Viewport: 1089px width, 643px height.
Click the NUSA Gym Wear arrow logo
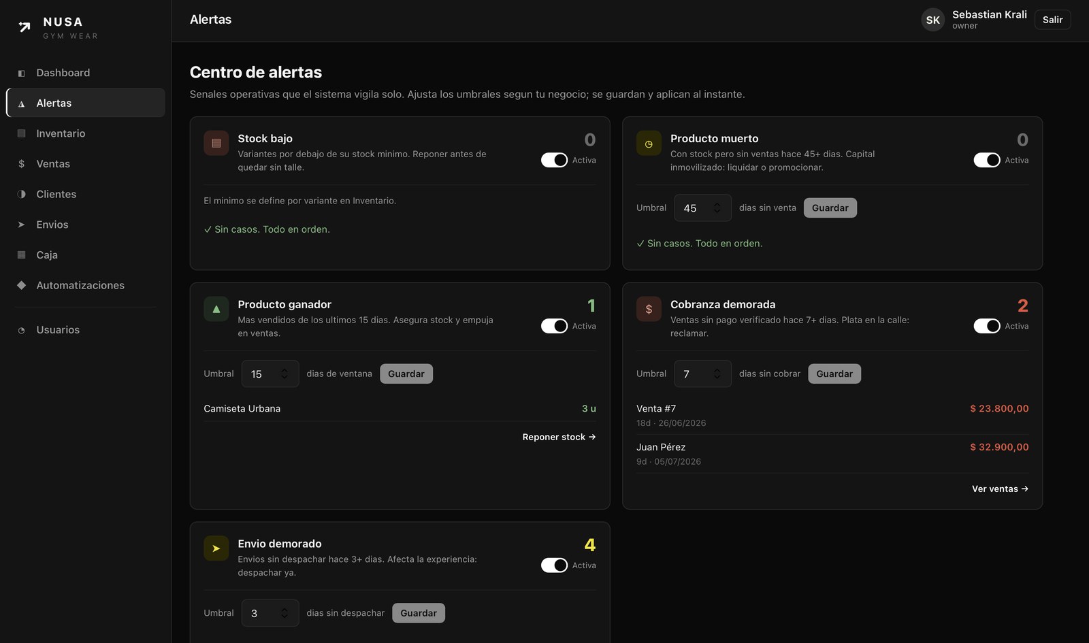25,27
